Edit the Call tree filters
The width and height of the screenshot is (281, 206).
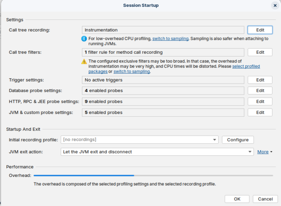coord(260,52)
